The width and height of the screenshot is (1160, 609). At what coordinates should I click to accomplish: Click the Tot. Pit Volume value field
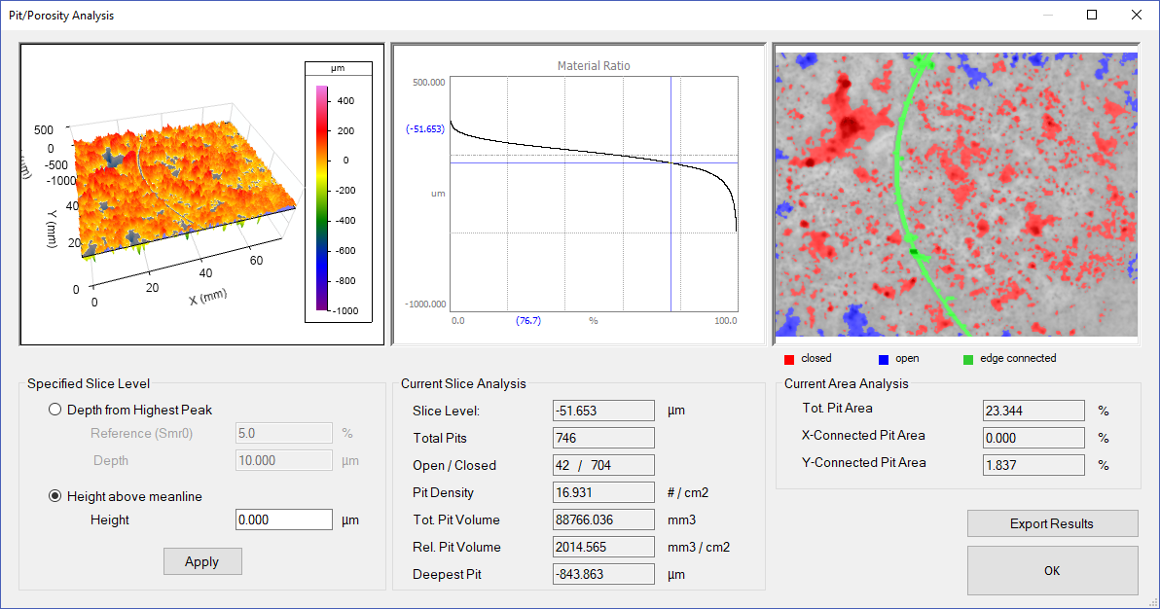click(603, 519)
